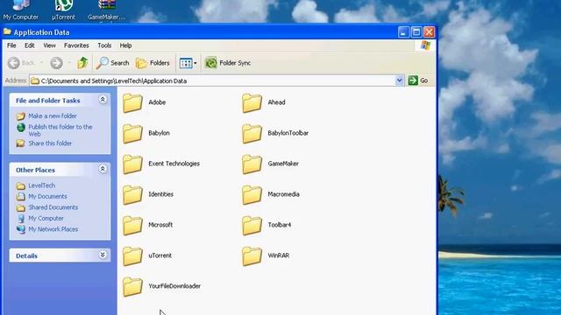Click the Application Data title bar icon
Viewport: 561px width, 315px height.
click(x=7, y=31)
